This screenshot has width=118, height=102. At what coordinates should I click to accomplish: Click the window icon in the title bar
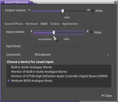pos(2,2)
